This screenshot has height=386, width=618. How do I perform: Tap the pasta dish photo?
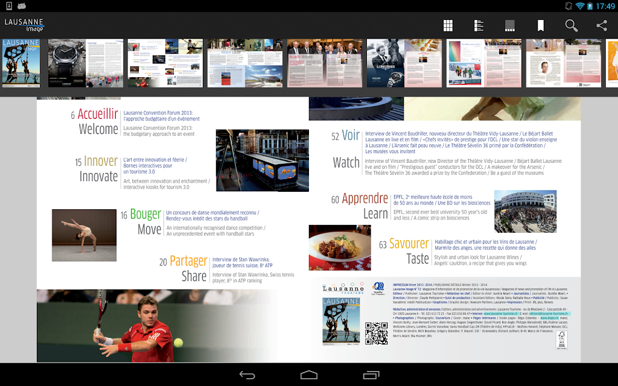tap(340, 248)
